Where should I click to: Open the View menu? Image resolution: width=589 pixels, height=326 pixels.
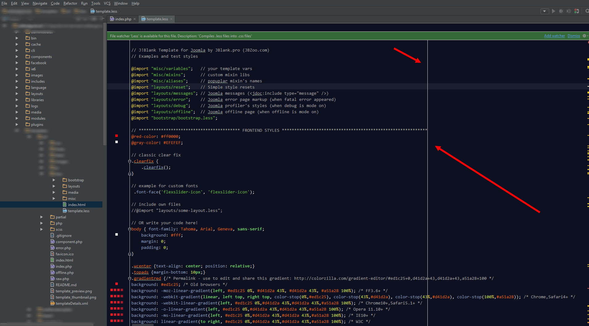(x=25, y=3)
